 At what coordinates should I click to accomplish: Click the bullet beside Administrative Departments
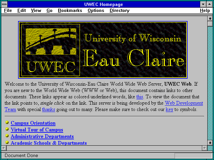pos(7,136)
